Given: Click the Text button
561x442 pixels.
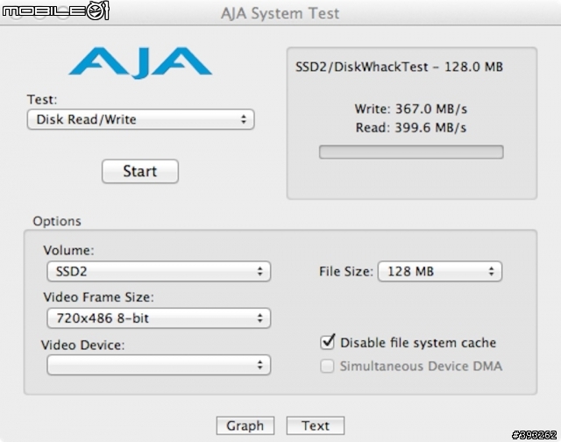Looking at the screenshot, I should tap(316, 425).
